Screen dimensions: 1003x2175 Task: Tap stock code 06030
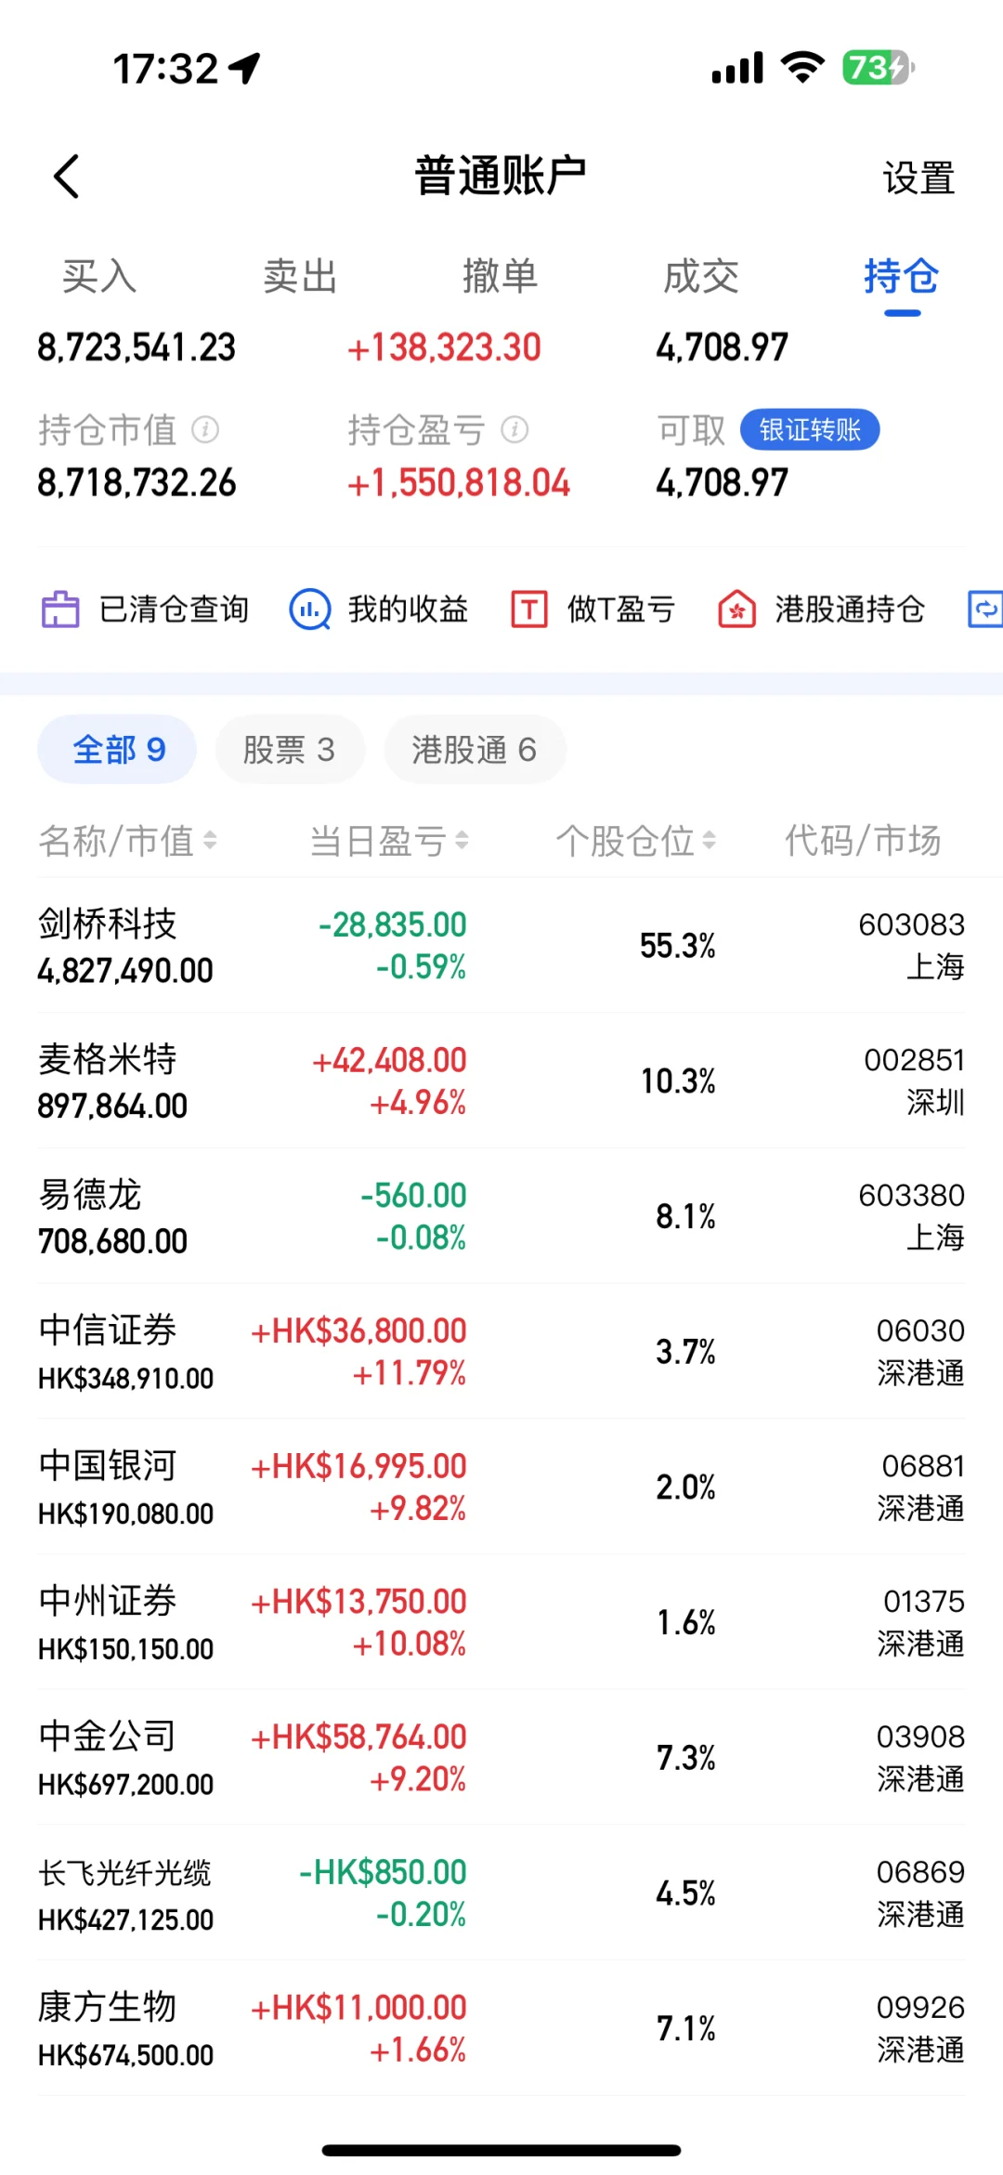click(920, 1330)
